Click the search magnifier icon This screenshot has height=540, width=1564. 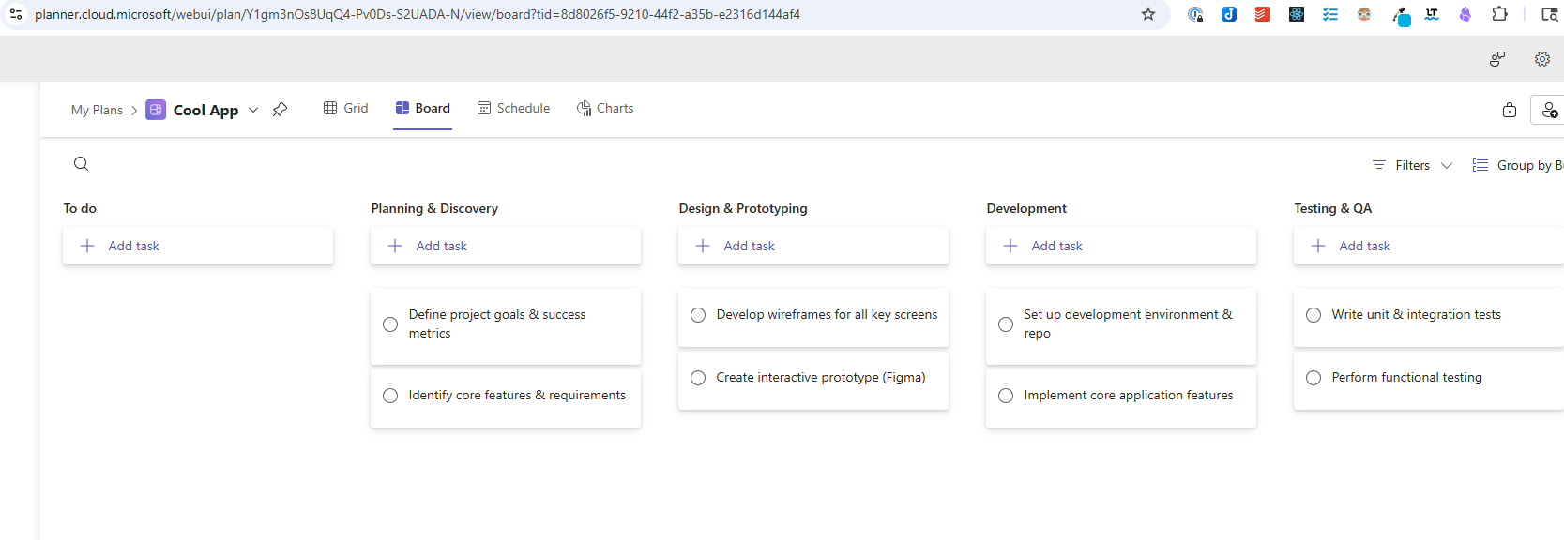click(82, 164)
